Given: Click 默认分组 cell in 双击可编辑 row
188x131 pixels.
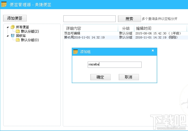Looking at the screenshot, I should pos(126,33).
